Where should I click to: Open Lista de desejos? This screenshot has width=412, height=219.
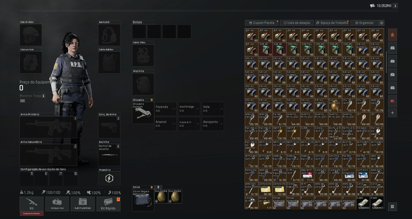click(x=297, y=23)
